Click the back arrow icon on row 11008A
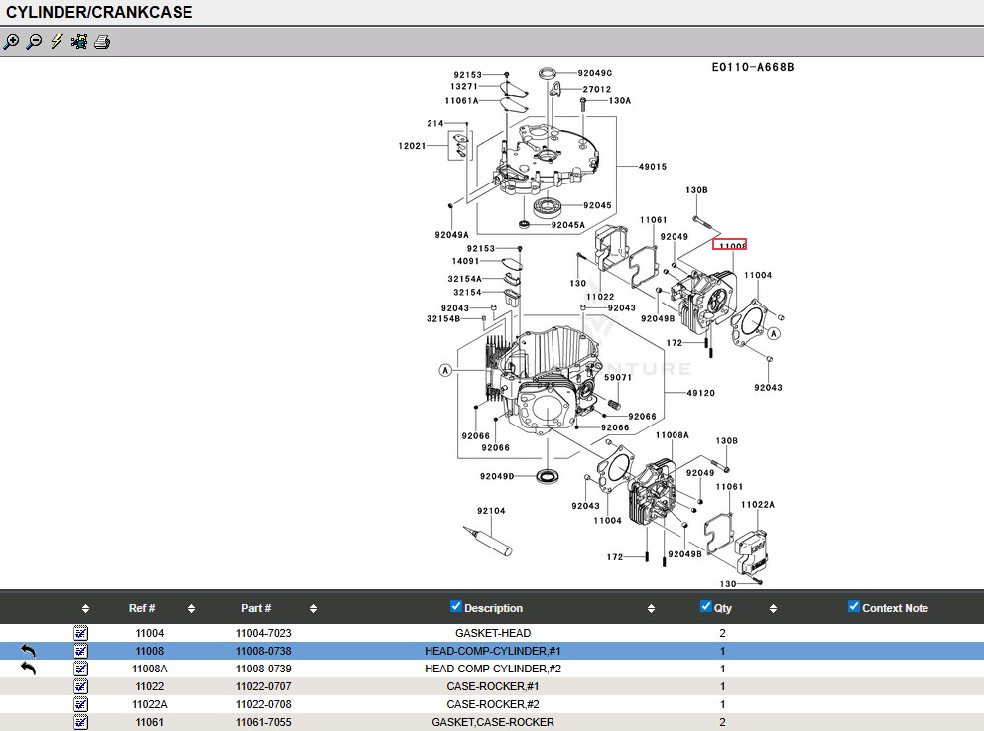This screenshot has width=984, height=731. pos(29,669)
